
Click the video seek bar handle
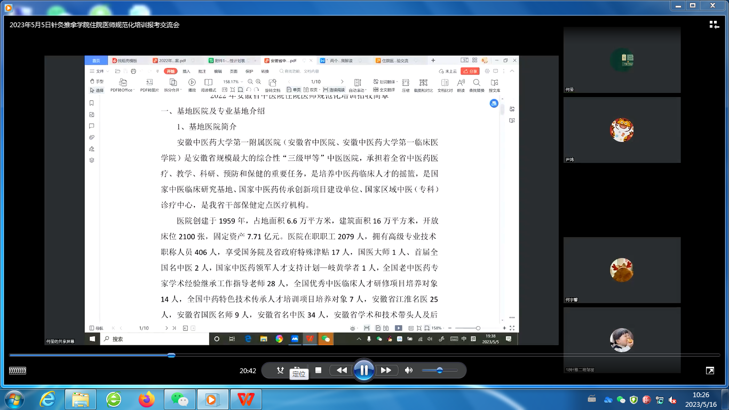coord(171,355)
